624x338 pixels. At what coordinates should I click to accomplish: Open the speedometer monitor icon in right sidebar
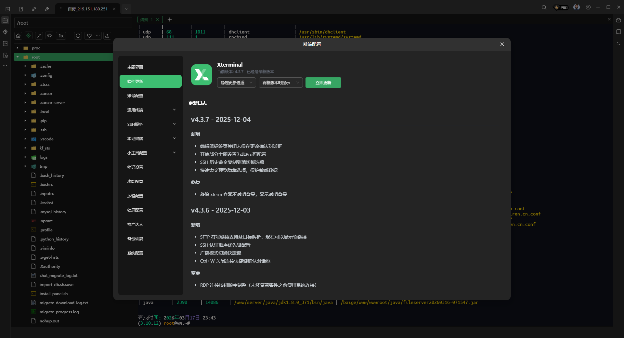coord(618,20)
